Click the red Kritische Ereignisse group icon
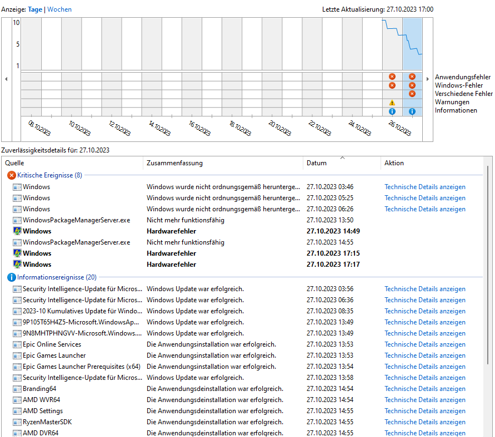Screen dimensions: 495x437 point(11,175)
